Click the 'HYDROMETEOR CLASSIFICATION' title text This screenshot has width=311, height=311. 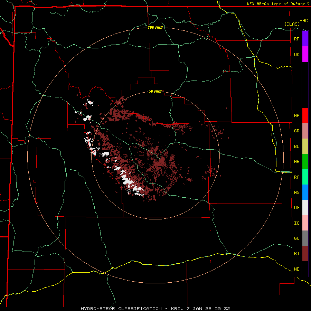(x=121, y=309)
